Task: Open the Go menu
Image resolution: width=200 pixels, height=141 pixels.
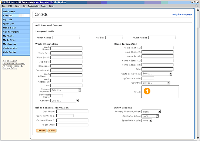Action: (24, 6)
